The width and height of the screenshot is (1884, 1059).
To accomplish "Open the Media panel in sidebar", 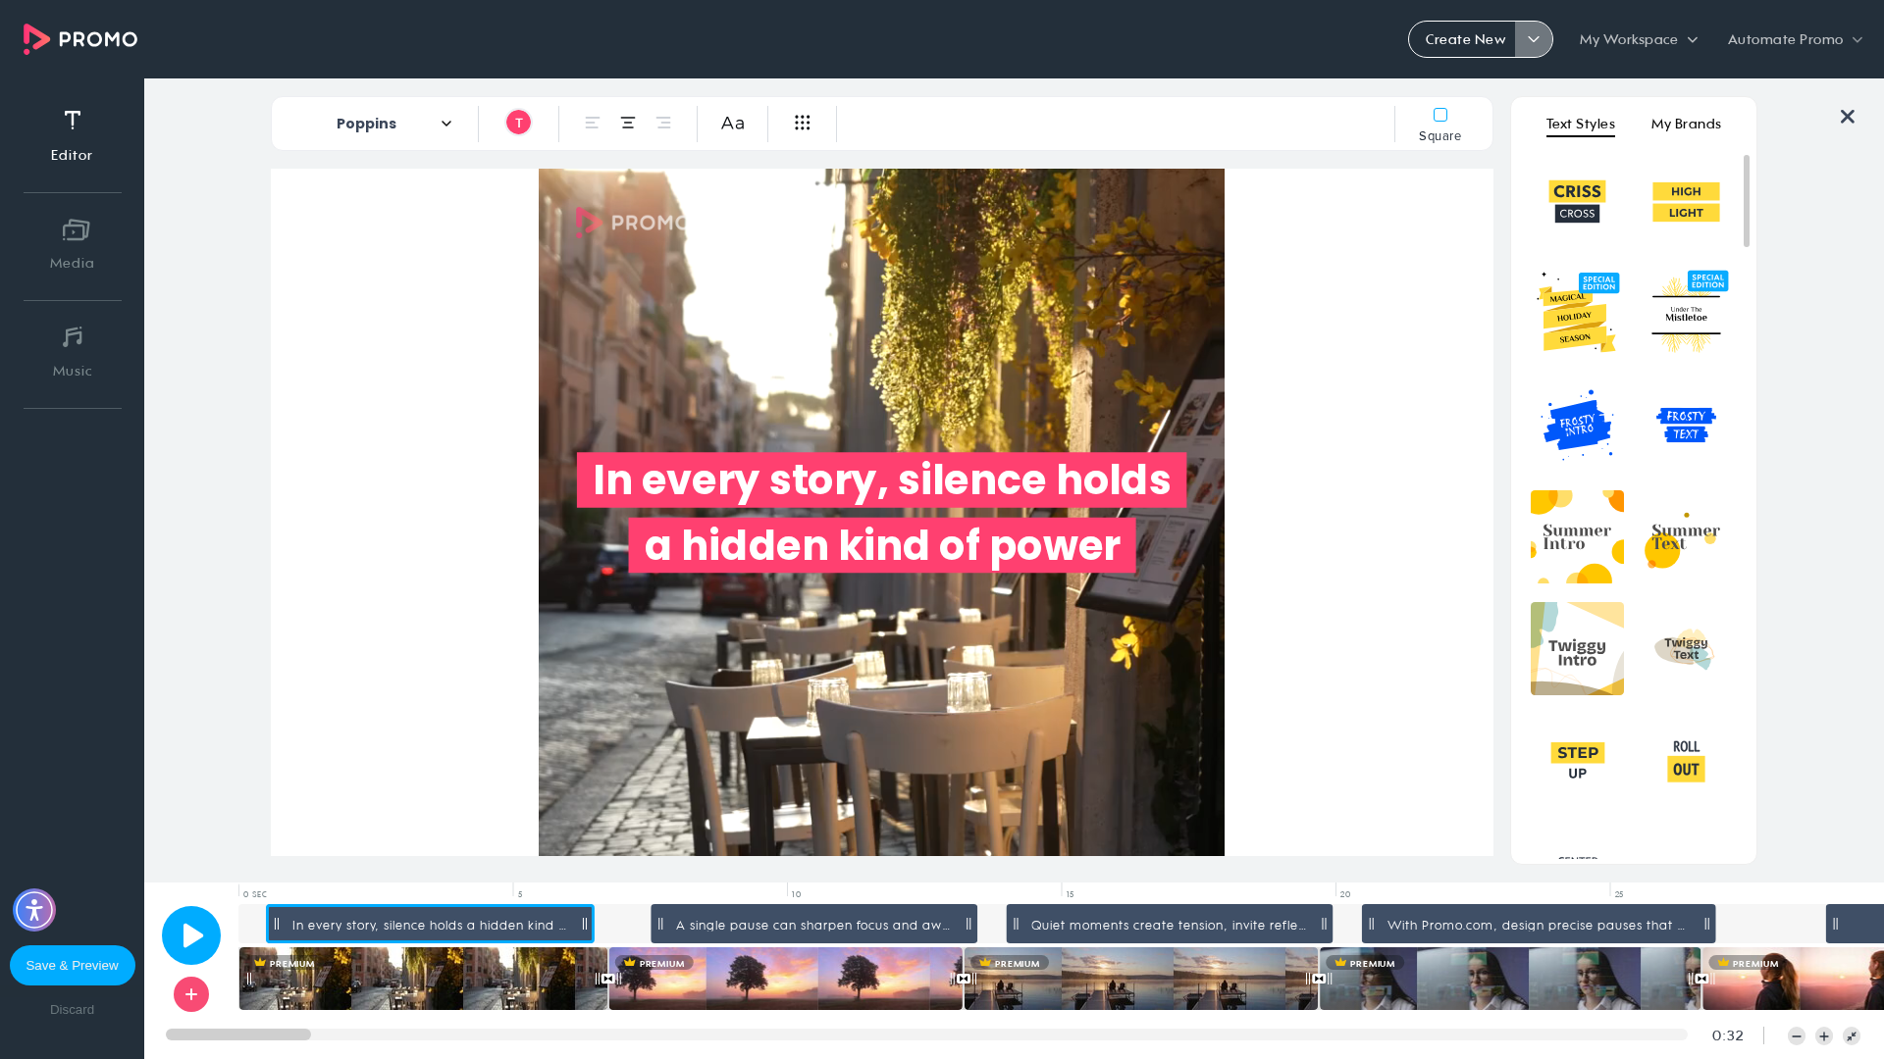I will 73,244.
